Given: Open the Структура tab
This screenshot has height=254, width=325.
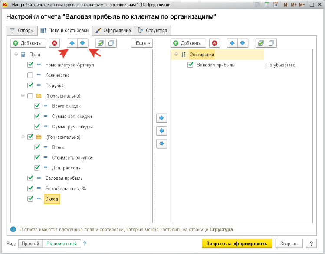Looking at the screenshot, I should click(x=153, y=30).
